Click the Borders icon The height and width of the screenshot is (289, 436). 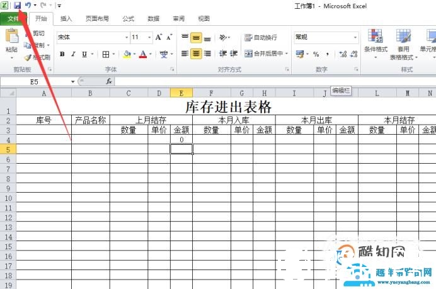click(106, 54)
